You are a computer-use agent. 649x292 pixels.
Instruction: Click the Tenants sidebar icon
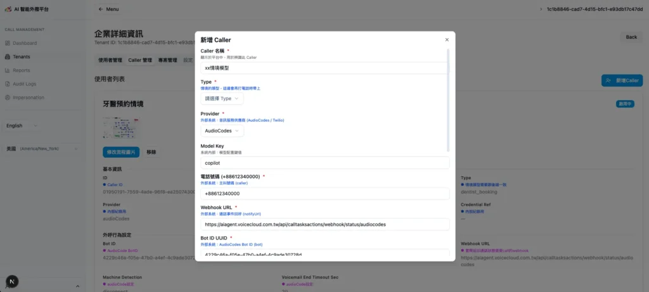pyautogui.click(x=8, y=57)
